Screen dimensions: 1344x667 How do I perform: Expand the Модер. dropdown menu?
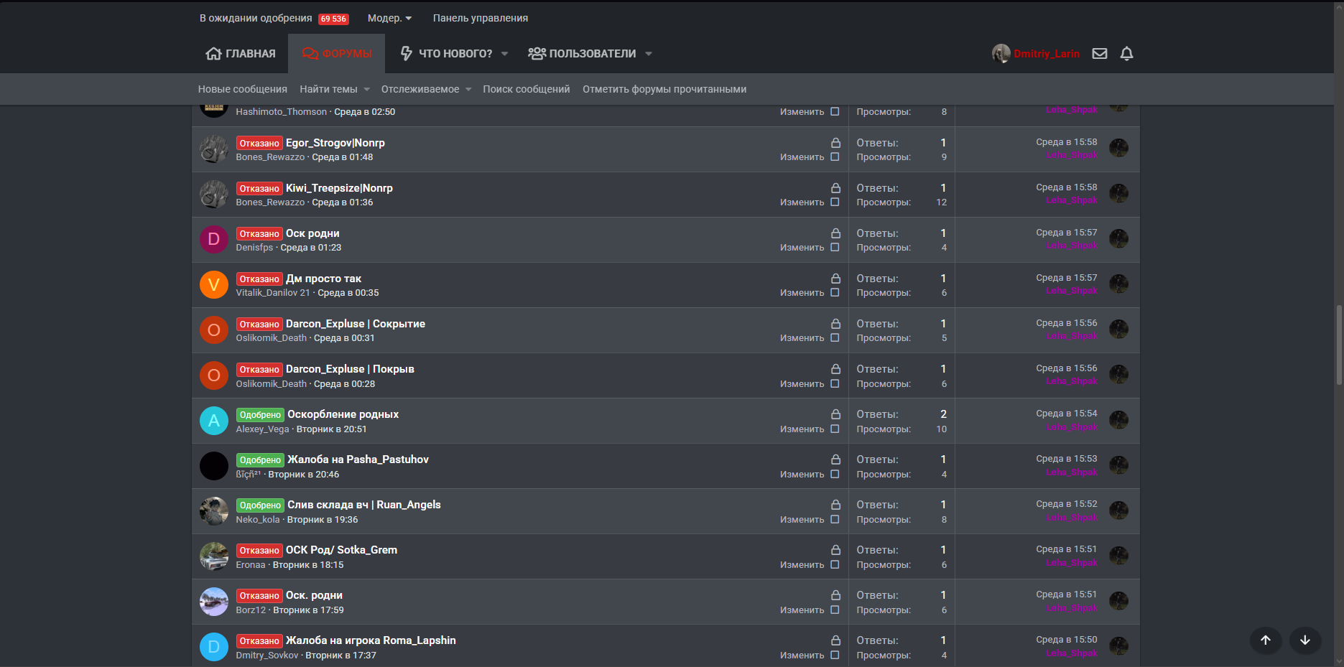pos(389,18)
